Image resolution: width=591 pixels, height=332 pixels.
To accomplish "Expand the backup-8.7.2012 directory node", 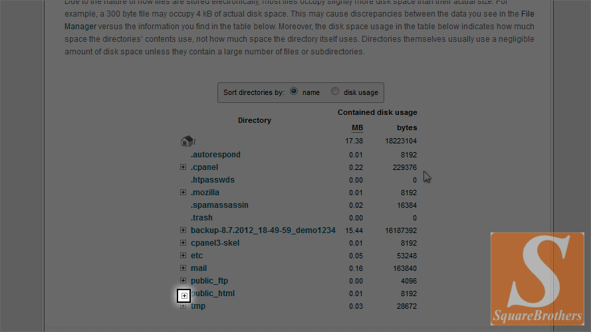I will (x=183, y=230).
